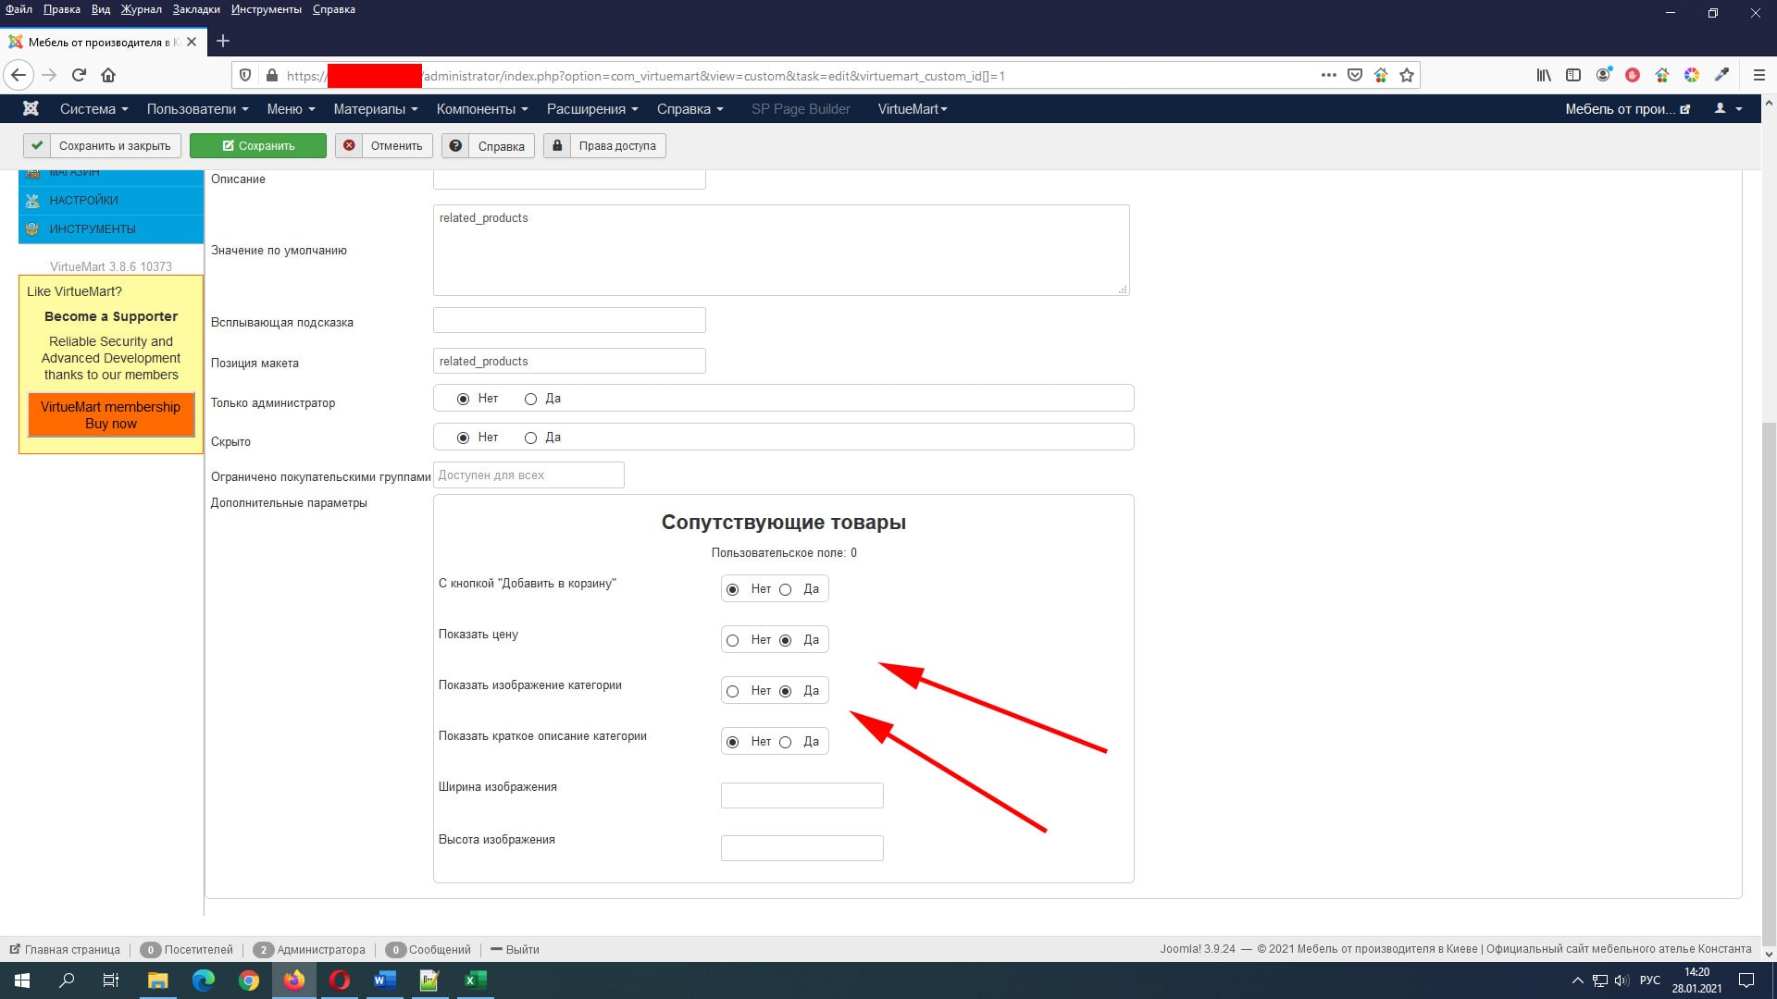Open a new browser tab
This screenshot has height=999, width=1777.
[223, 41]
